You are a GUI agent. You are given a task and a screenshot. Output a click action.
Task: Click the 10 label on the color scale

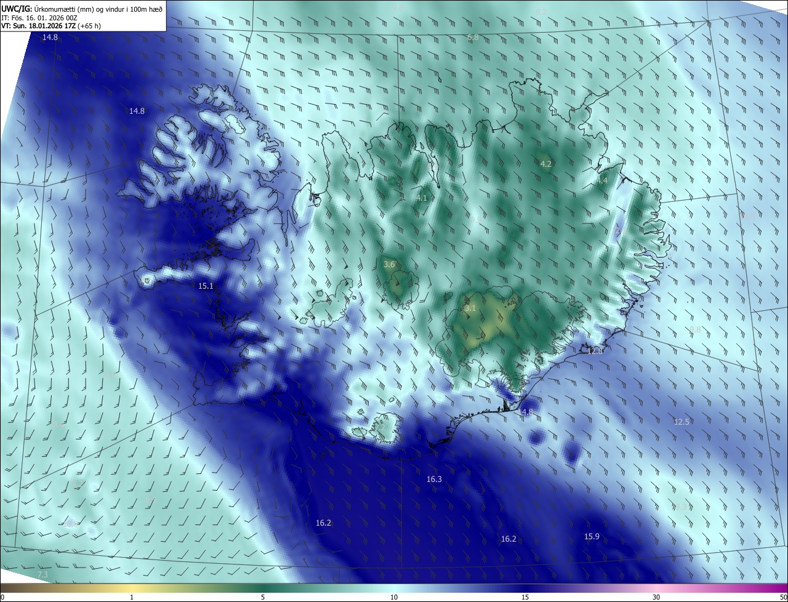[x=394, y=597]
